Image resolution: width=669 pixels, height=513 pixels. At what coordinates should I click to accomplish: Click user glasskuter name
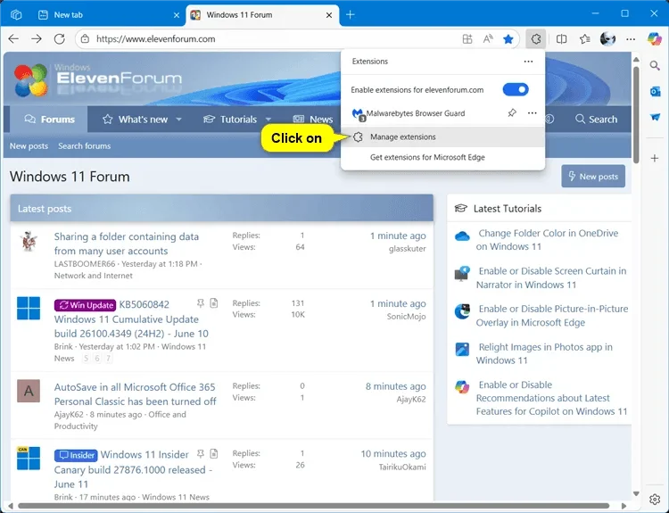[x=407, y=248]
